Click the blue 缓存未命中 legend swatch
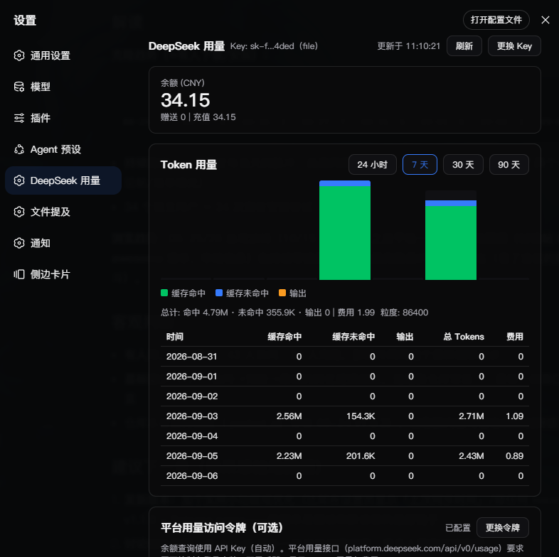Screen dimensions: 559x557 click(219, 293)
